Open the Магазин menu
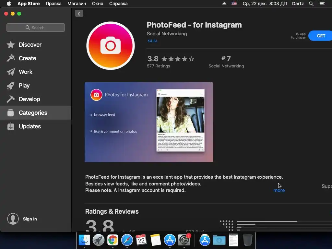Viewport: 332px width, 249px height. click(77, 4)
